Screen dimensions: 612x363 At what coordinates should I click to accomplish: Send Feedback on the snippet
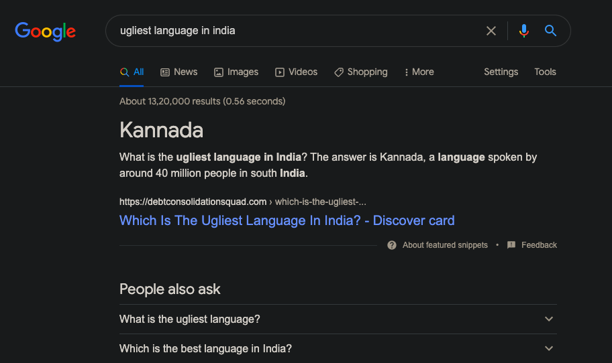pyautogui.click(x=539, y=245)
